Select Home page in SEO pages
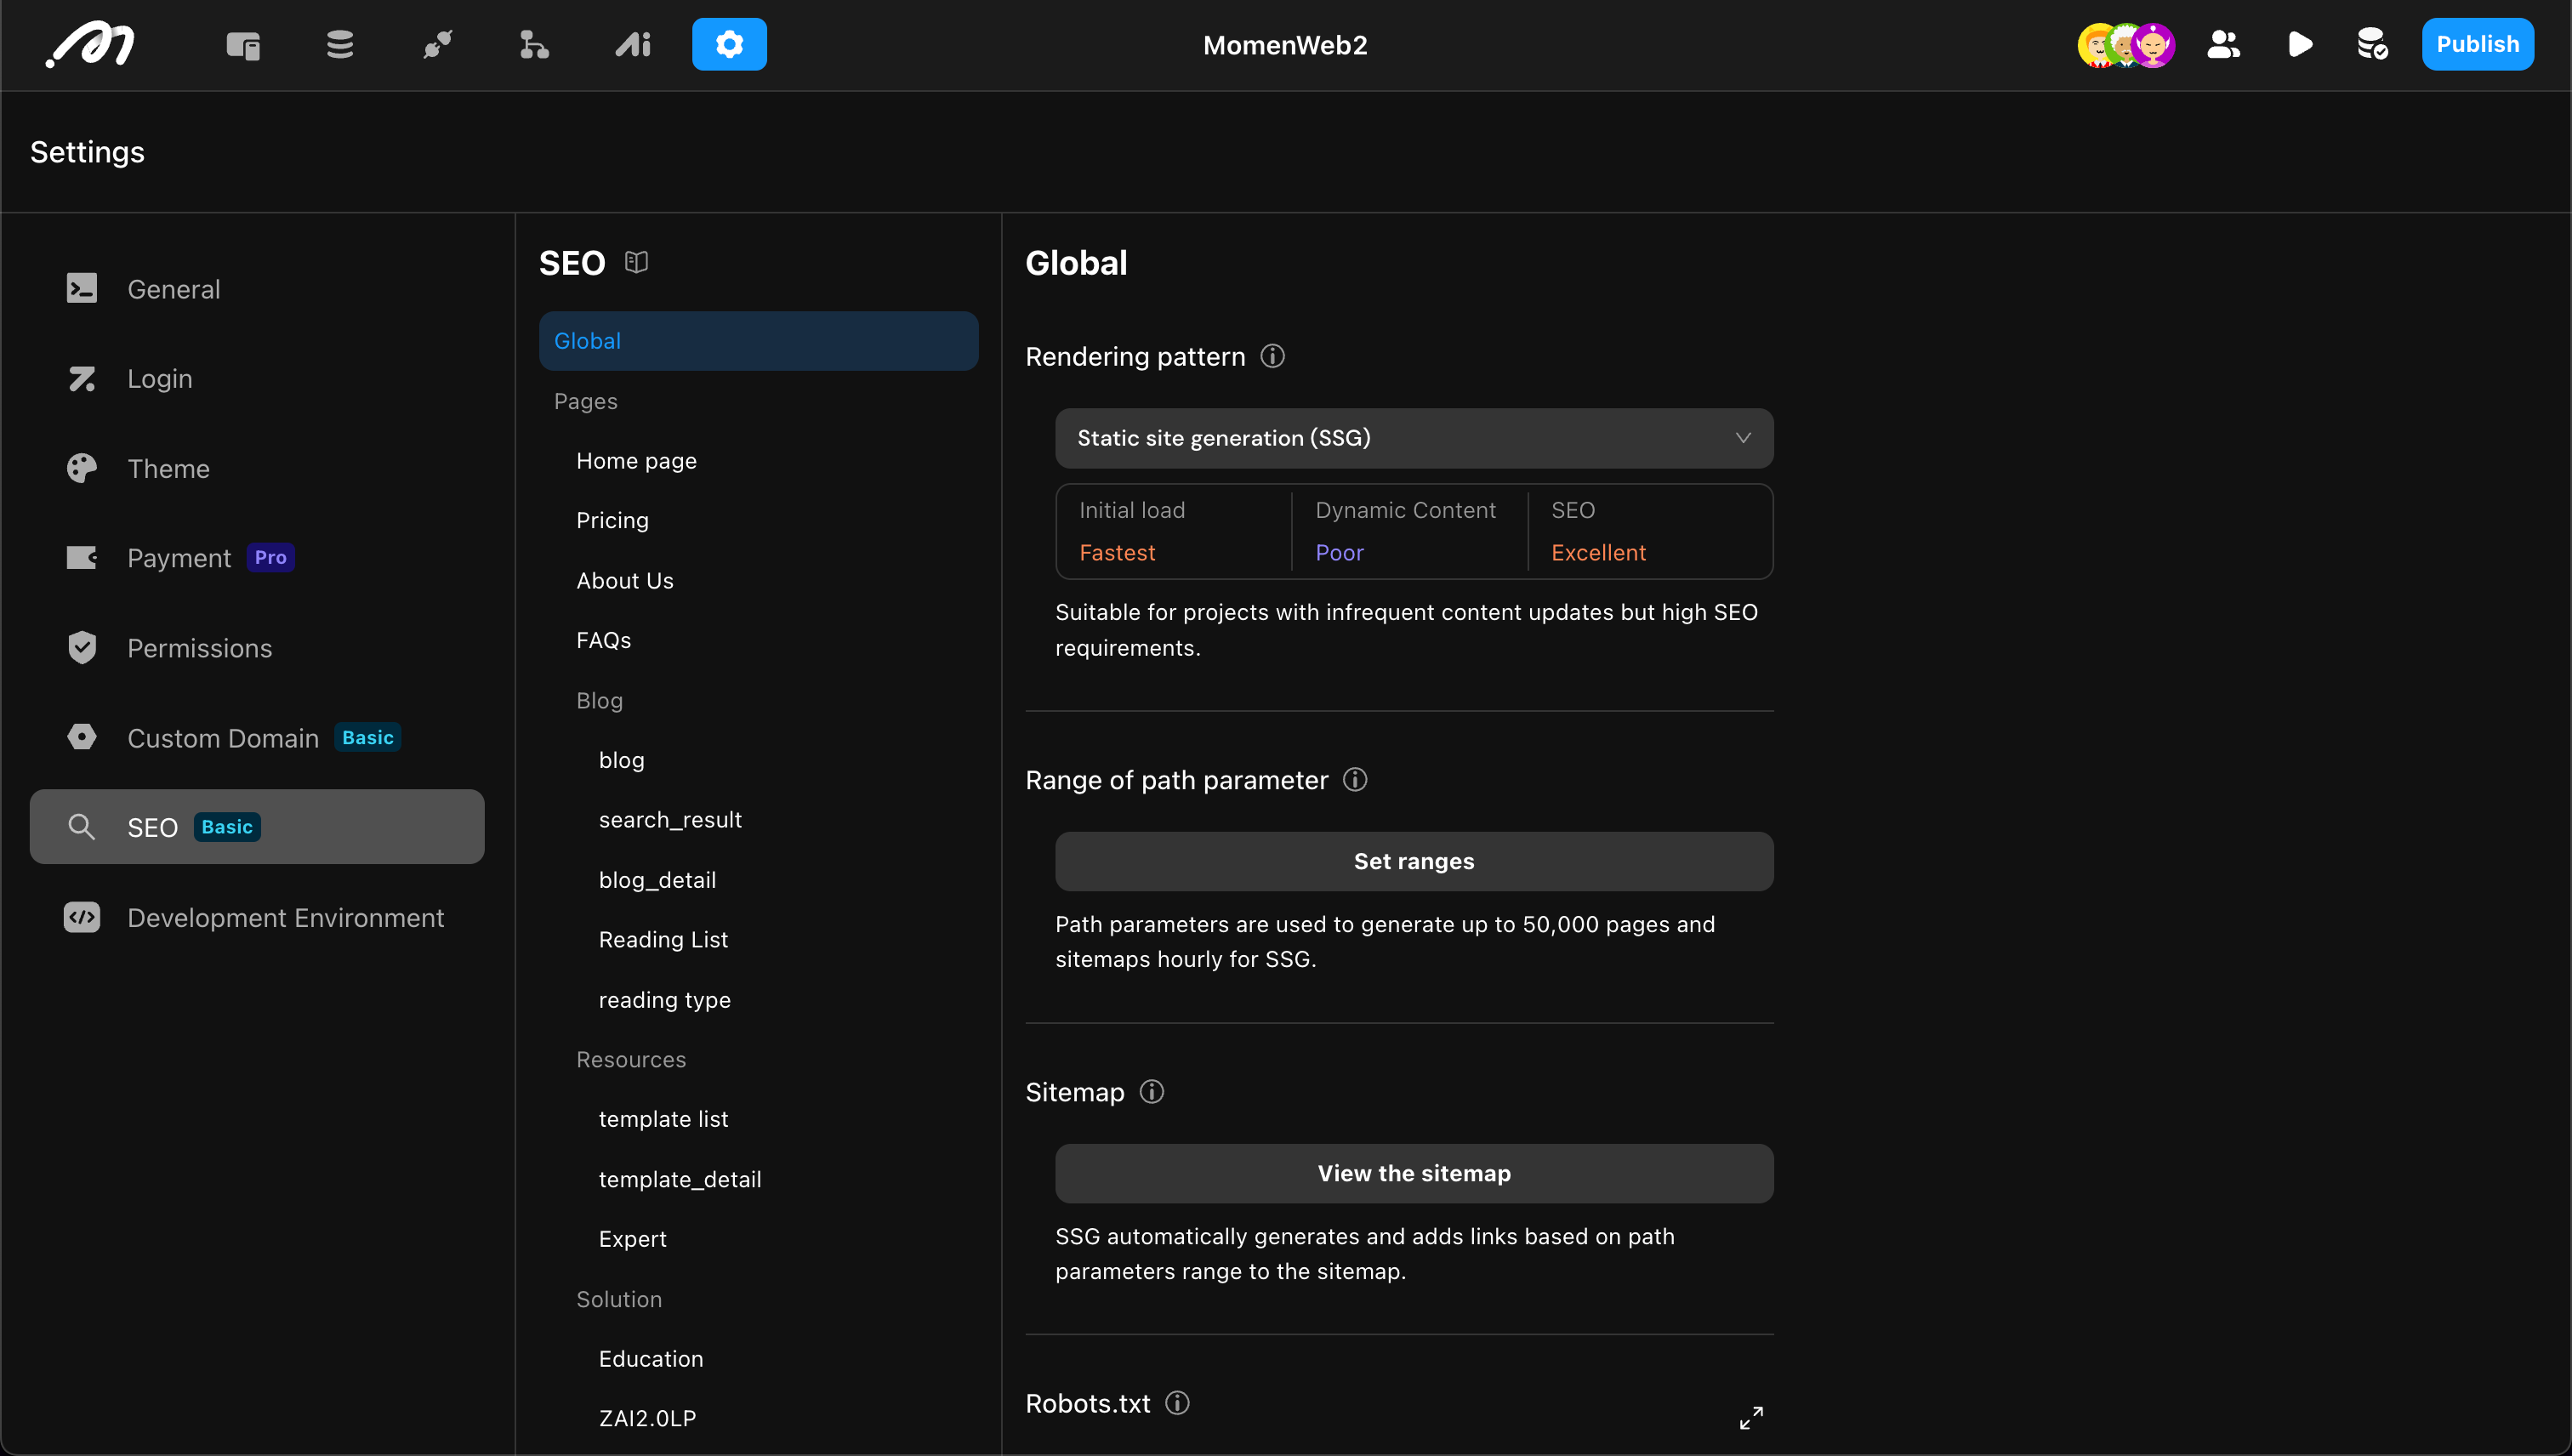 click(x=636, y=461)
